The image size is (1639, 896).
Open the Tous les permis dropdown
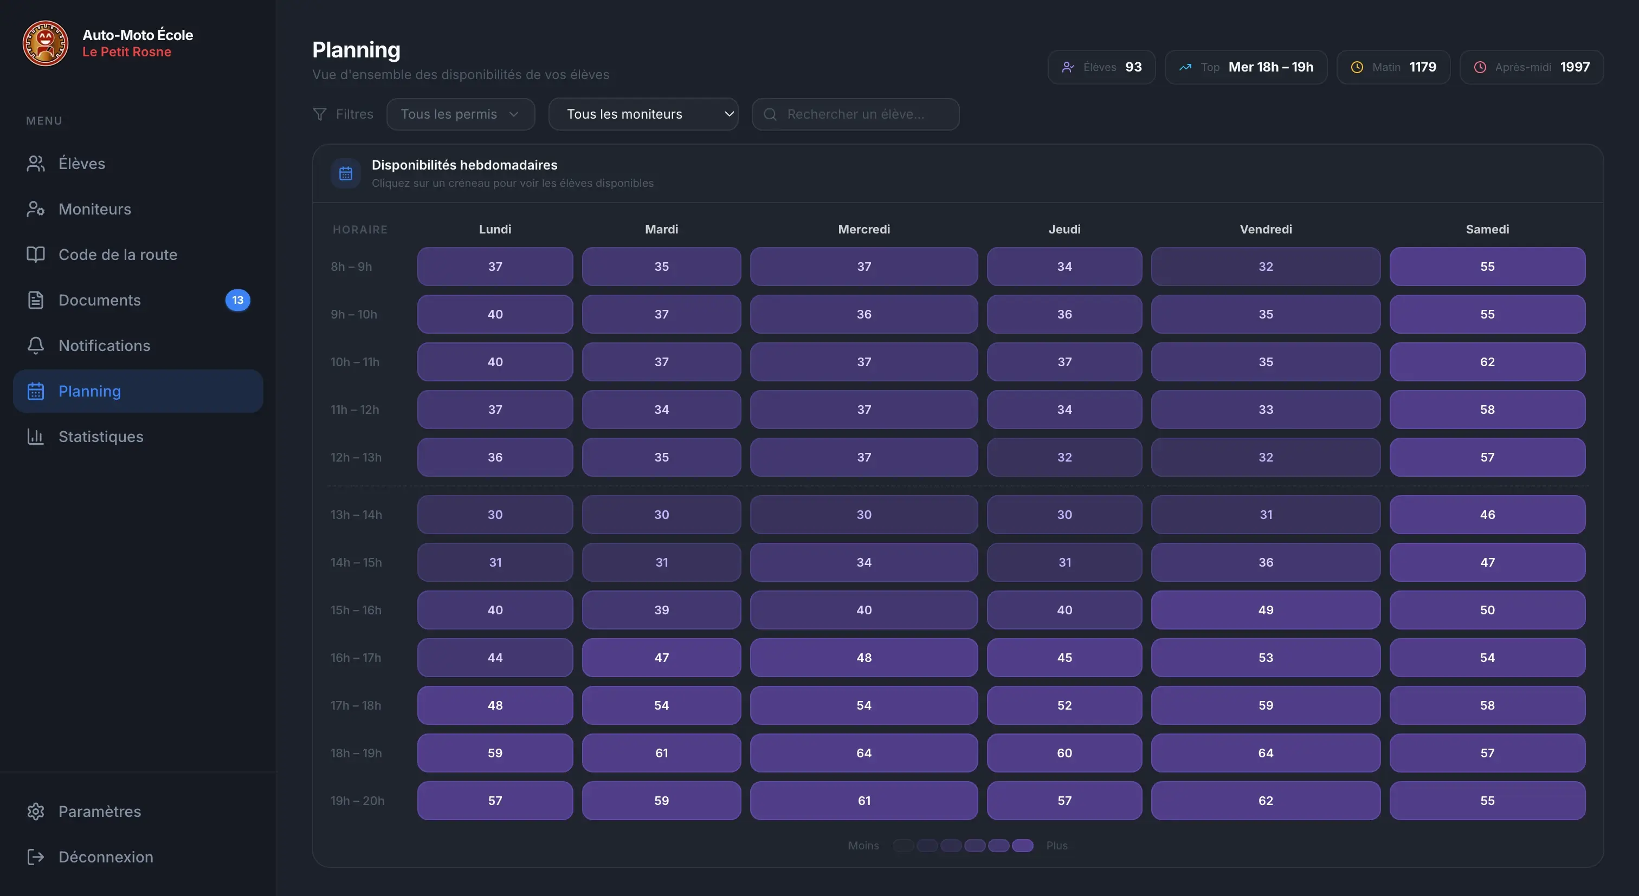coord(461,114)
